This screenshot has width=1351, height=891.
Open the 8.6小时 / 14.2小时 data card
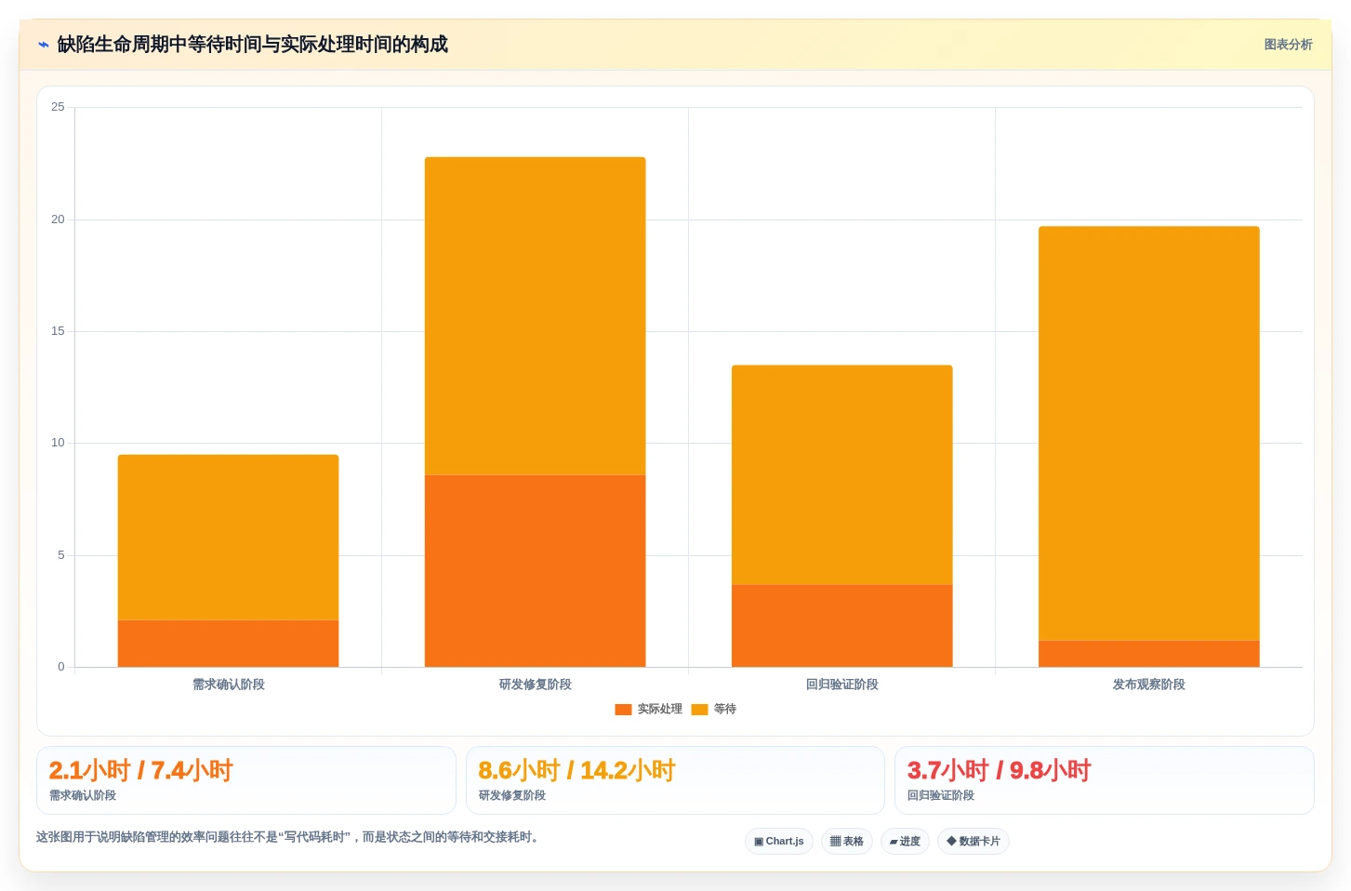(x=675, y=780)
